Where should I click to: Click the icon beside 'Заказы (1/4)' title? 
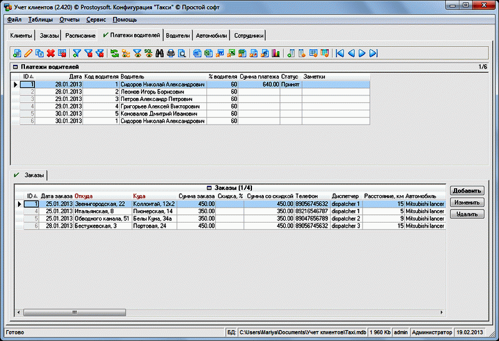point(209,188)
